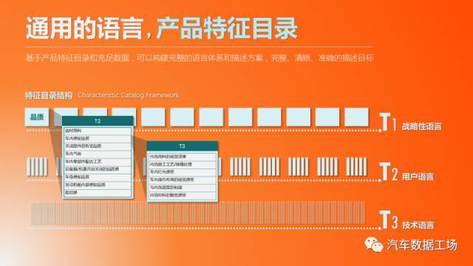Click the Characteristic Catalog Framework subtitle
This screenshot has width=473, height=266.
[x=129, y=95]
